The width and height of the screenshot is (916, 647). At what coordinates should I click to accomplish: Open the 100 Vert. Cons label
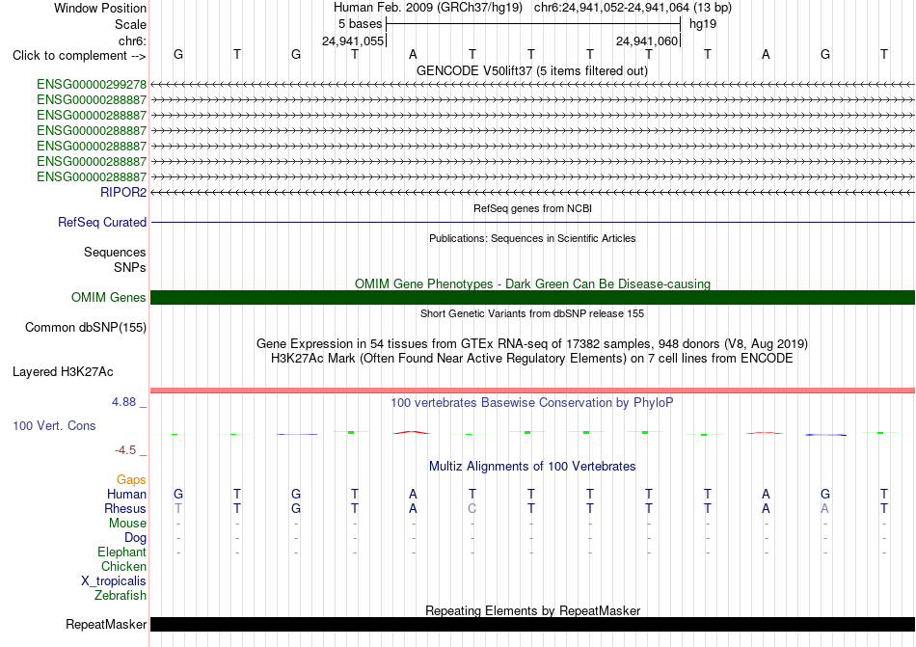point(54,425)
